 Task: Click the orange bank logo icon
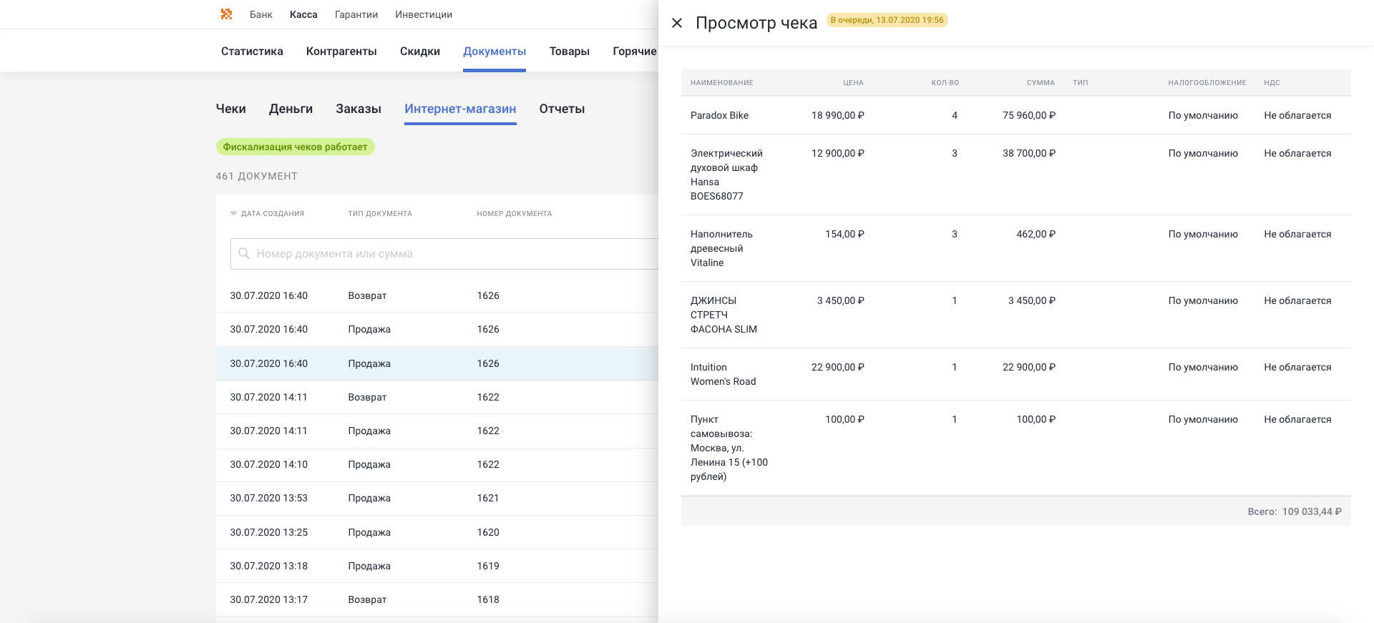point(226,14)
